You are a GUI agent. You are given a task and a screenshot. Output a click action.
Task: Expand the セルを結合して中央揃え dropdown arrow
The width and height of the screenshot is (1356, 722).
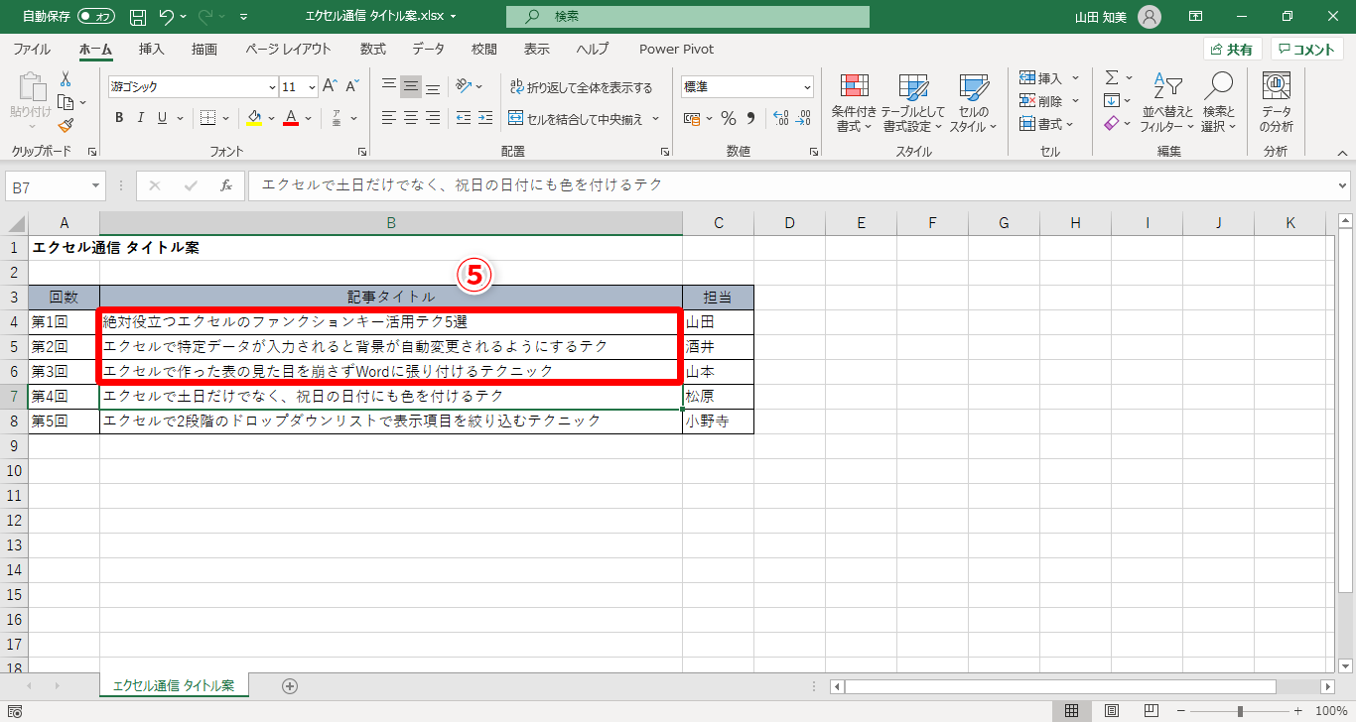click(656, 119)
